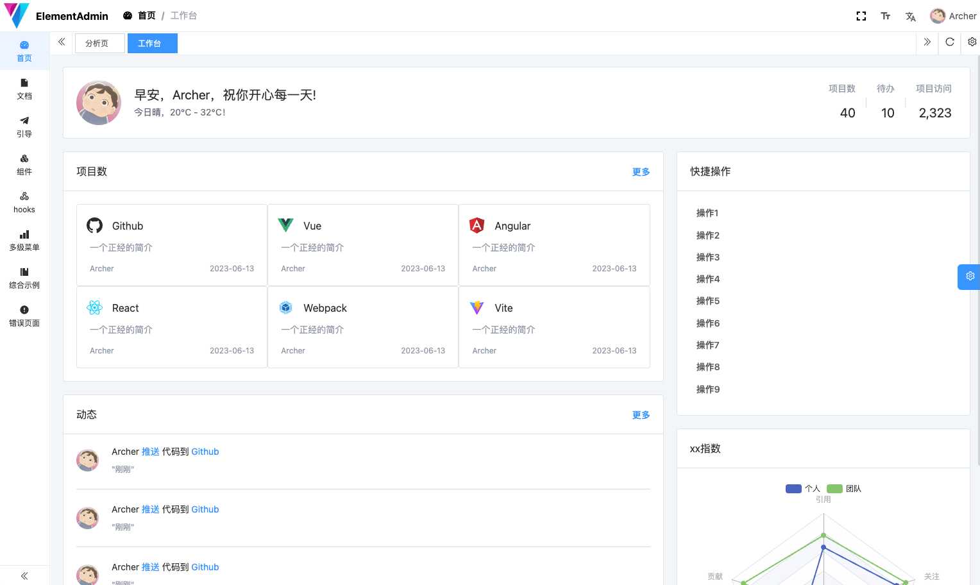Open 首页 in the sidebar
The width and height of the screenshot is (980, 585).
click(x=24, y=51)
